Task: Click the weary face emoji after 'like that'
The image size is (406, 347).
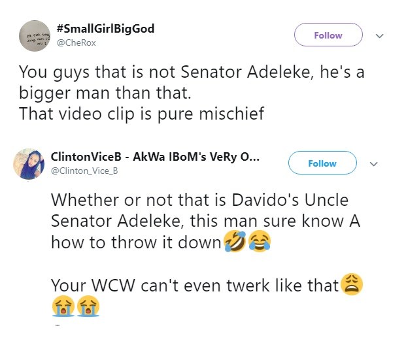Action: (x=352, y=284)
